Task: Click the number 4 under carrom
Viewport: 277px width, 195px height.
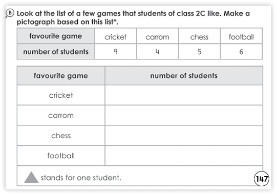Action: [x=157, y=52]
